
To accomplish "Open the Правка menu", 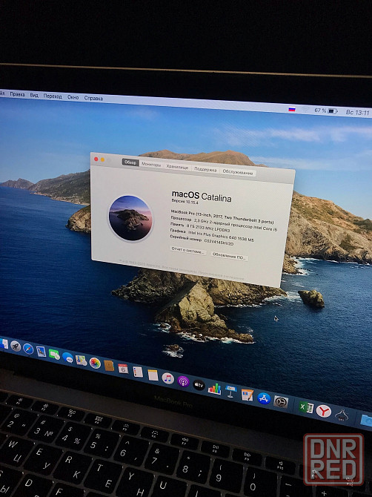I will [x=17, y=94].
